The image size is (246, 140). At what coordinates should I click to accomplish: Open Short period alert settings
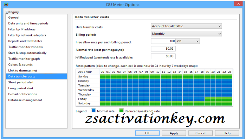37,82
